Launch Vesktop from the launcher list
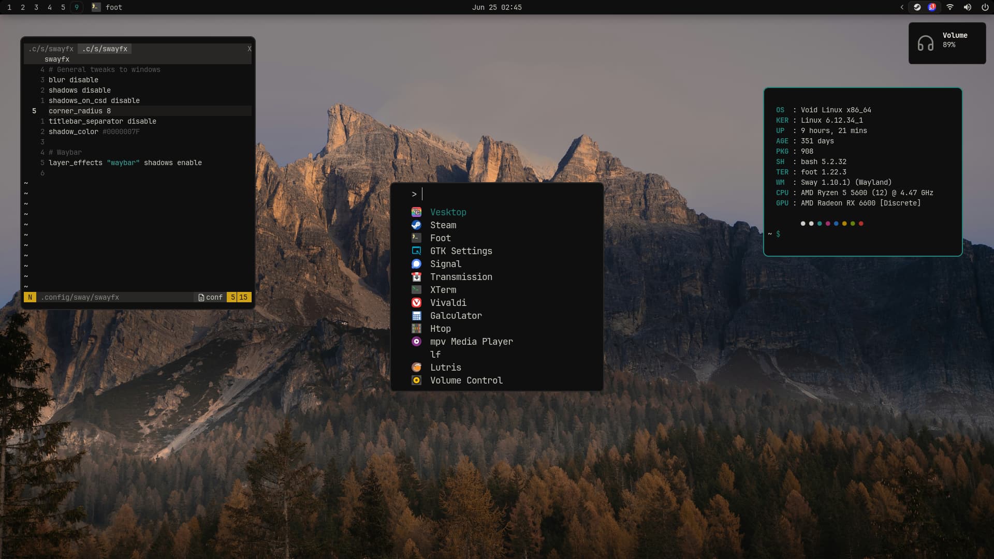 tap(448, 212)
